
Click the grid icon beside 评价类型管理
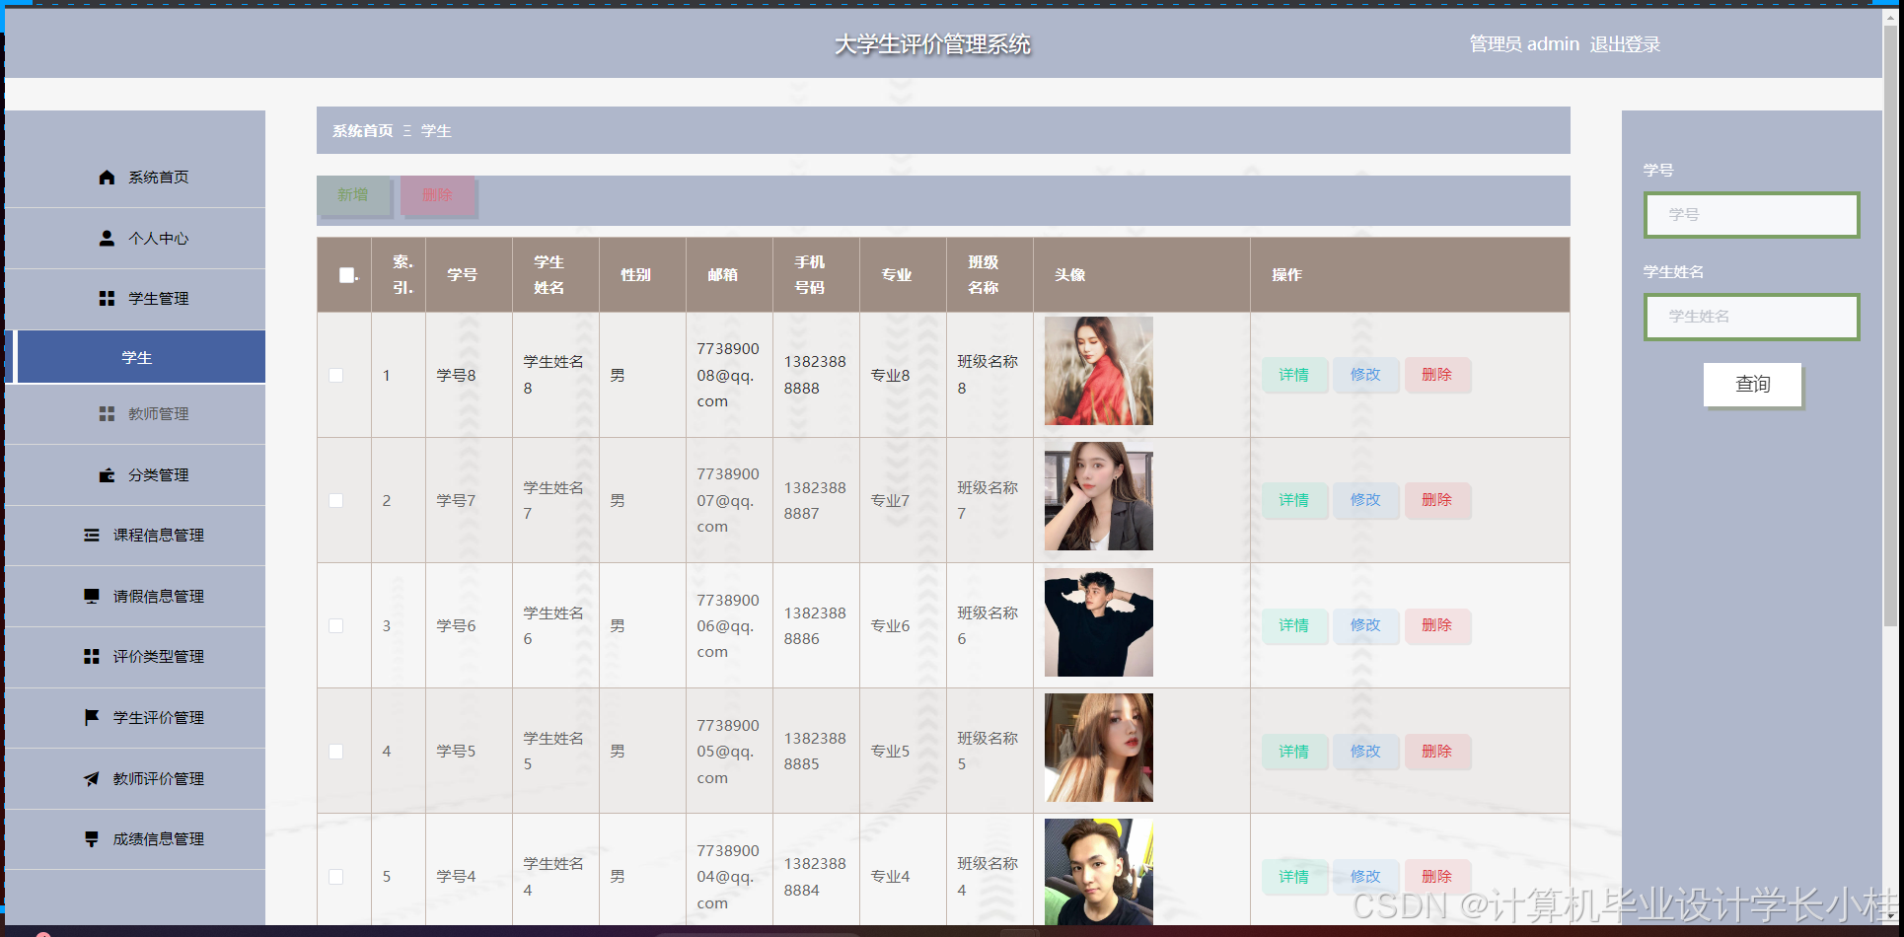[x=92, y=657]
